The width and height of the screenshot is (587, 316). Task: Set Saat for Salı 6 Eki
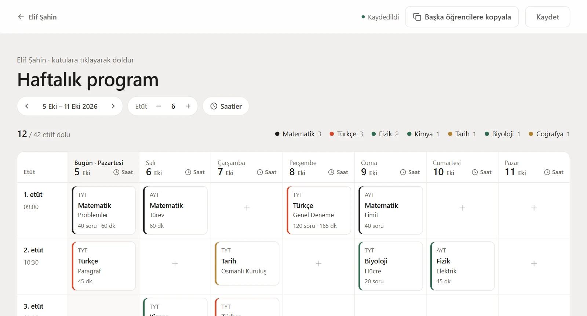tap(195, 172)
